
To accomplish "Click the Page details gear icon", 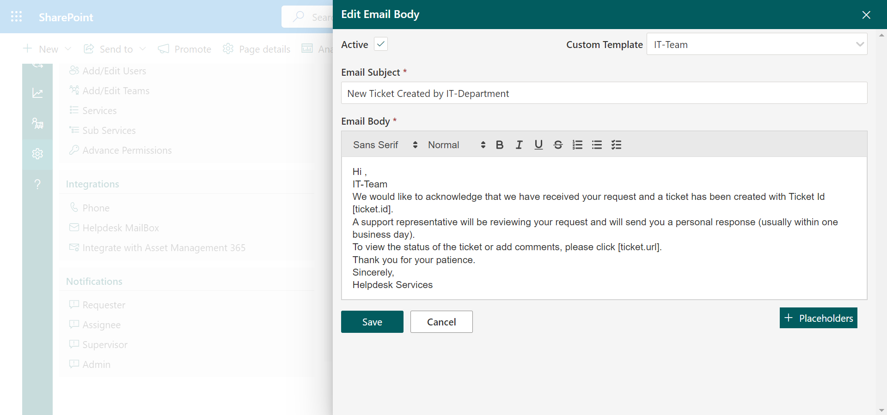I will tap(228, 48).
